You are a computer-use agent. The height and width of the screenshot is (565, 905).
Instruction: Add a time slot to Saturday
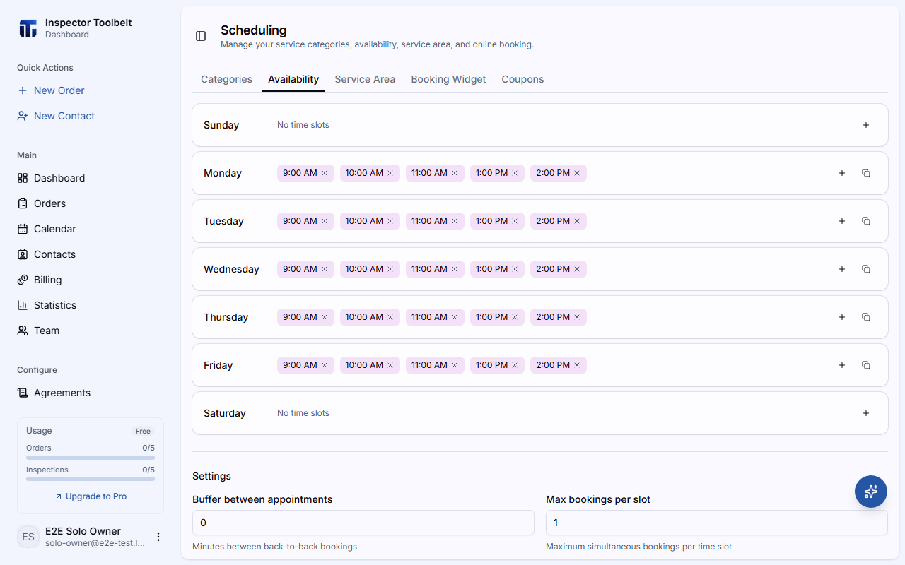point(866,413)
